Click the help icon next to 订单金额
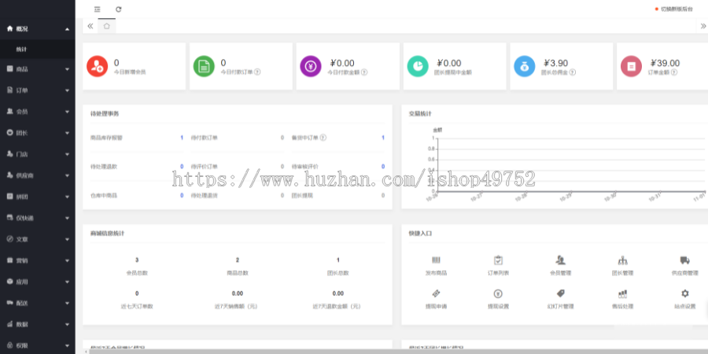The height and width of the screenshot is (354, 708). tap(675, 72)
